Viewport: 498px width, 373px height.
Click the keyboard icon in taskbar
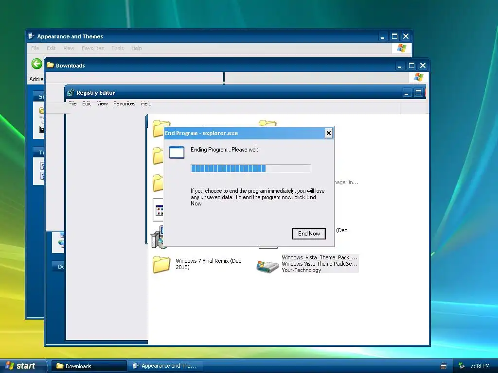point(444,366)
